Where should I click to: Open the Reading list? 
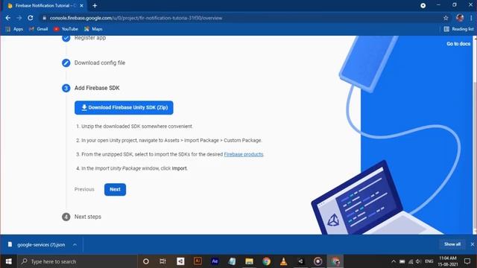pos(459,29)
